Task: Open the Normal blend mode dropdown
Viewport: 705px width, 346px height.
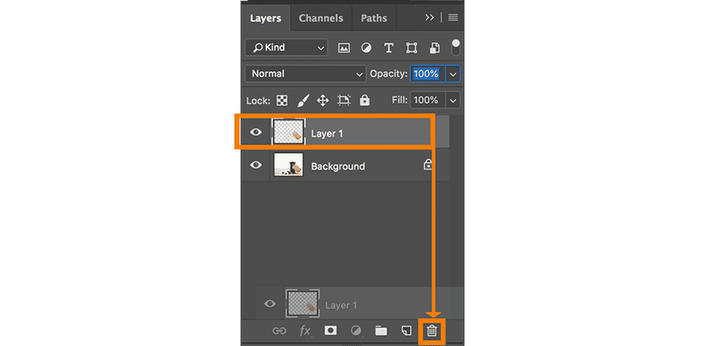Action: coord(305,74)
